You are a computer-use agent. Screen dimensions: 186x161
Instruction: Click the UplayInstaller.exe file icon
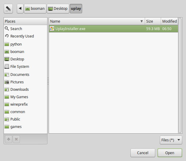click(x=52, y=29)
